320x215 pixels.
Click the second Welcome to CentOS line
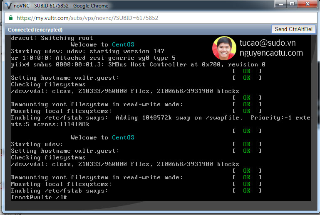102,137
